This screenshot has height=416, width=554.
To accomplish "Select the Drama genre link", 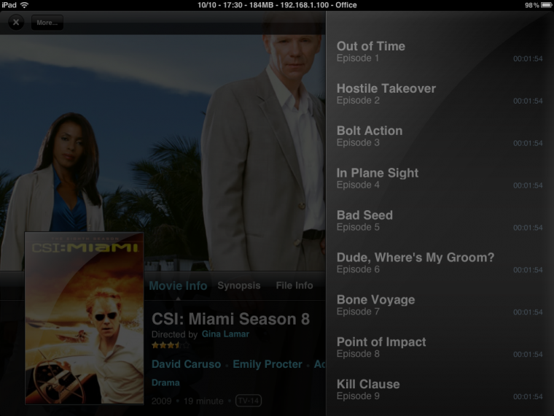I will click(165, 382).
